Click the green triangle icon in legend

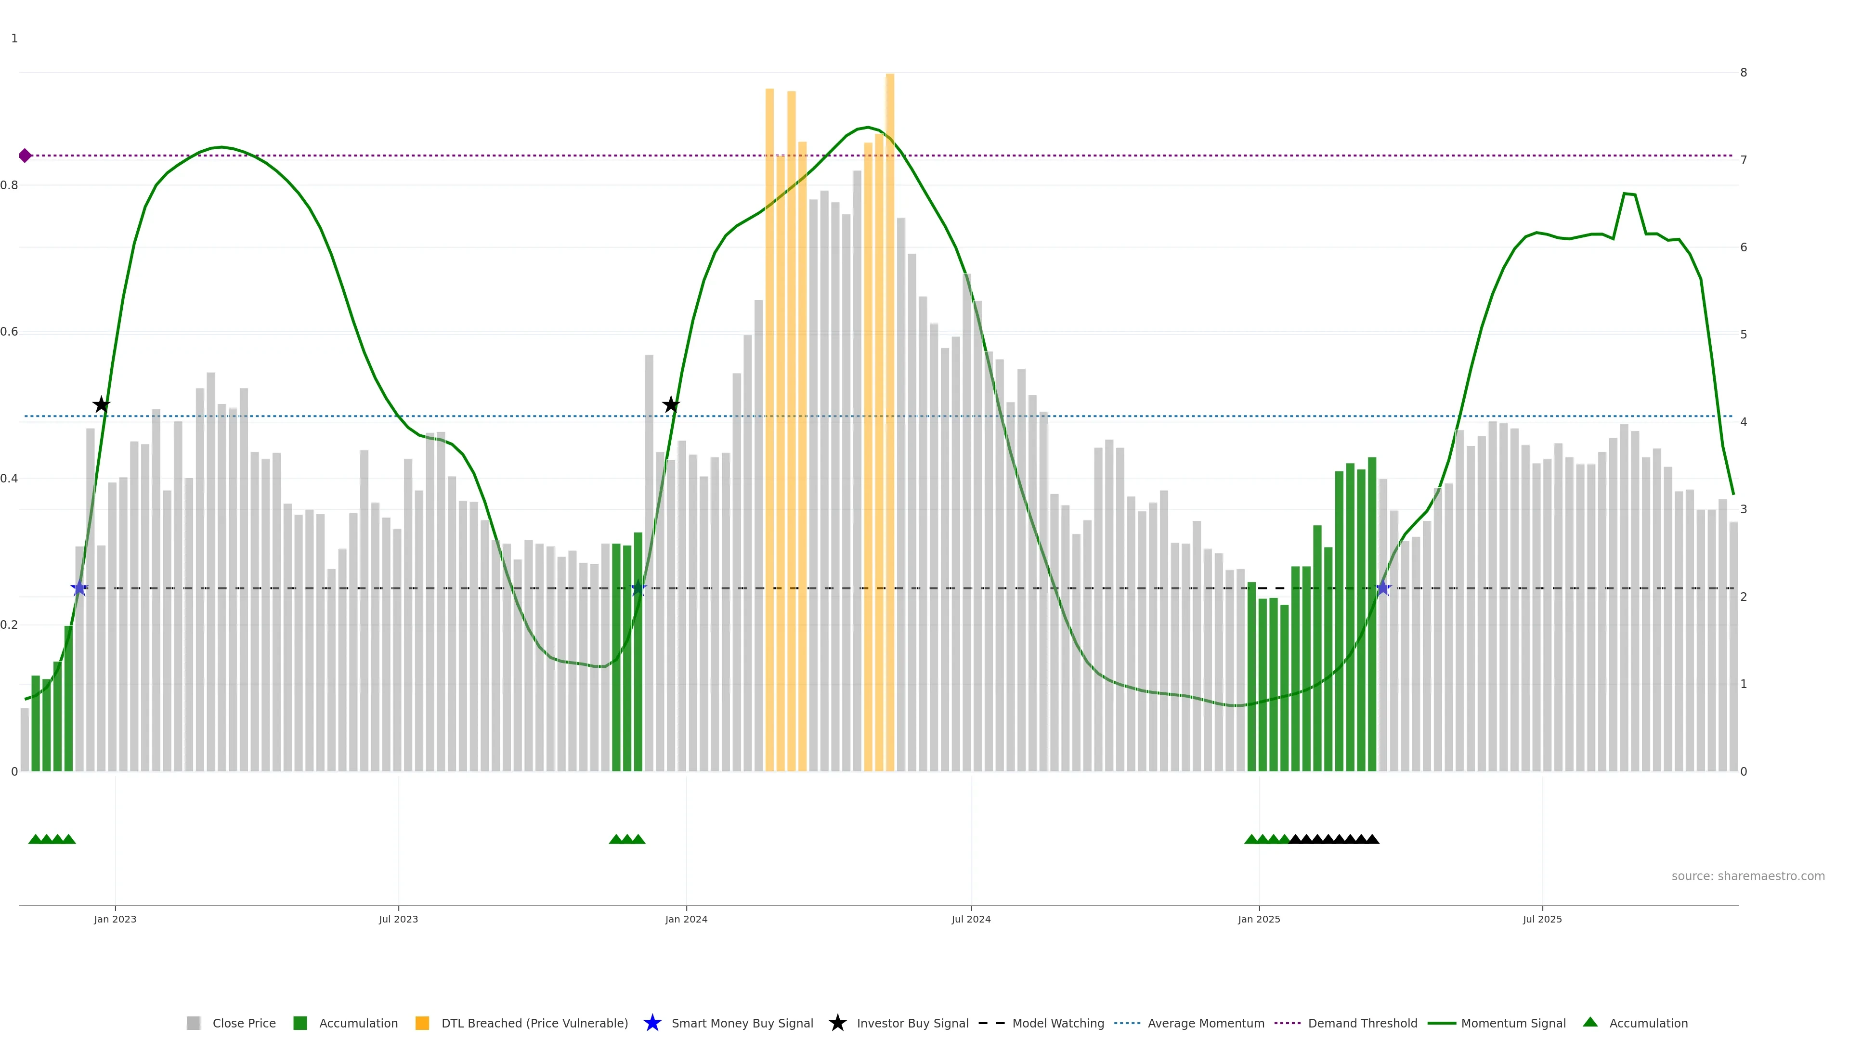(x=1590, y=1022)
